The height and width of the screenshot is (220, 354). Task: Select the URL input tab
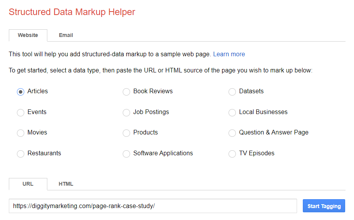(x=28, y=184)
